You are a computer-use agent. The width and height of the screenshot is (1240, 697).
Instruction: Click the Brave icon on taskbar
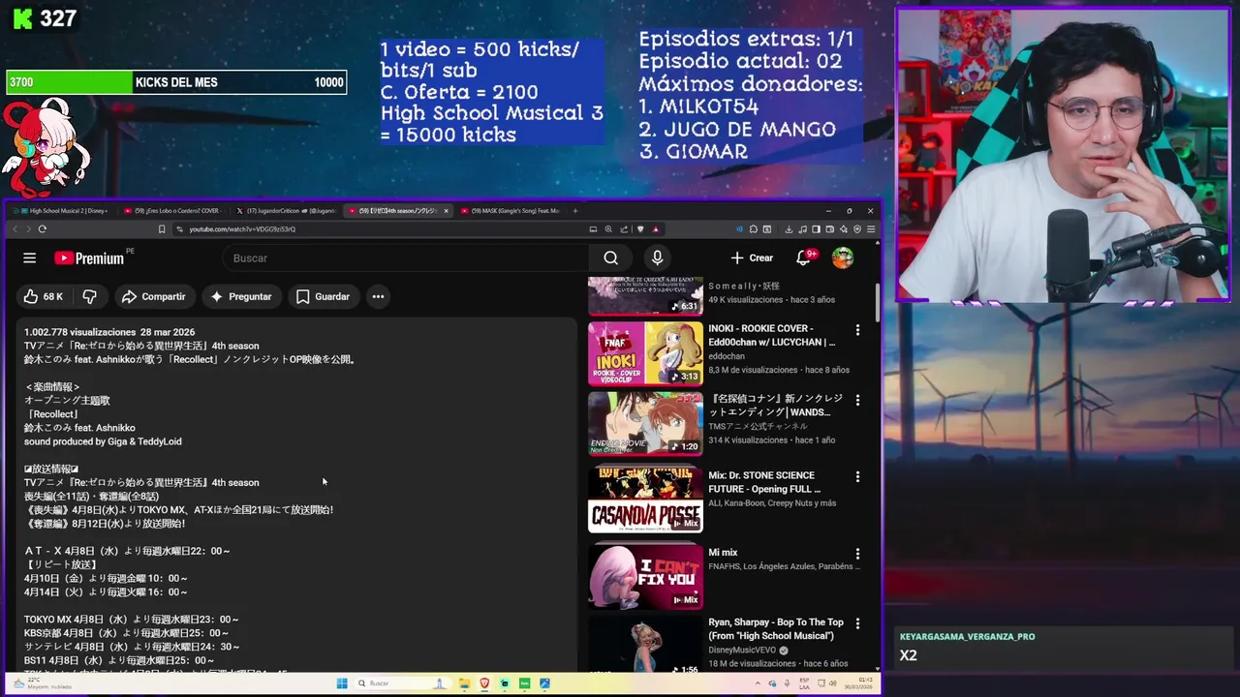coord(485,683)
